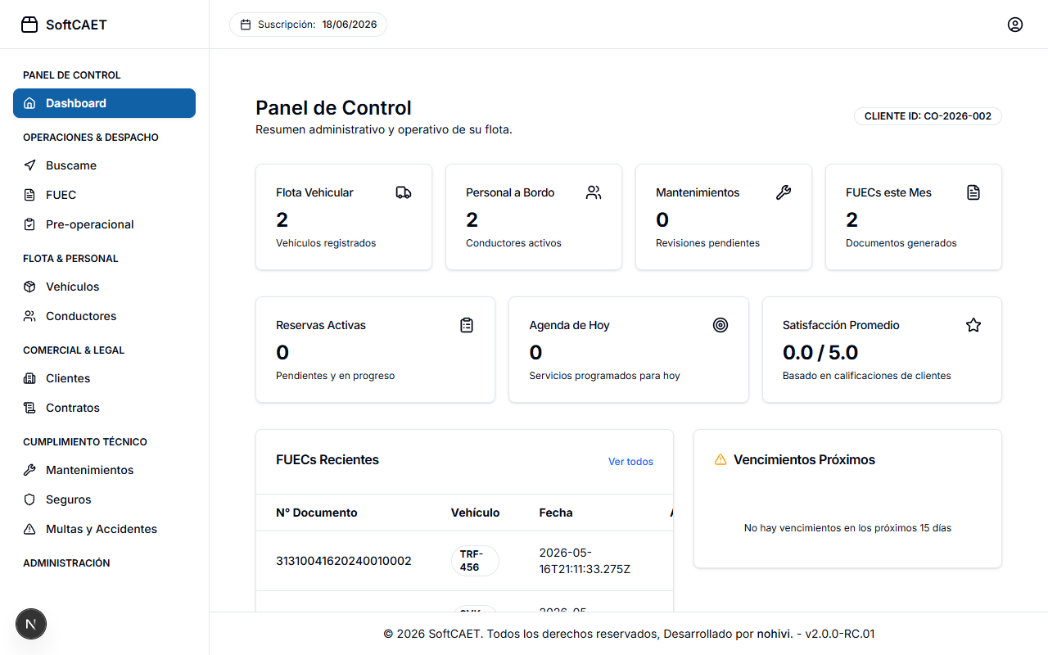
Task: Click the Mantenimientos wrench icon in sidebar
Action: coord(29,470)
